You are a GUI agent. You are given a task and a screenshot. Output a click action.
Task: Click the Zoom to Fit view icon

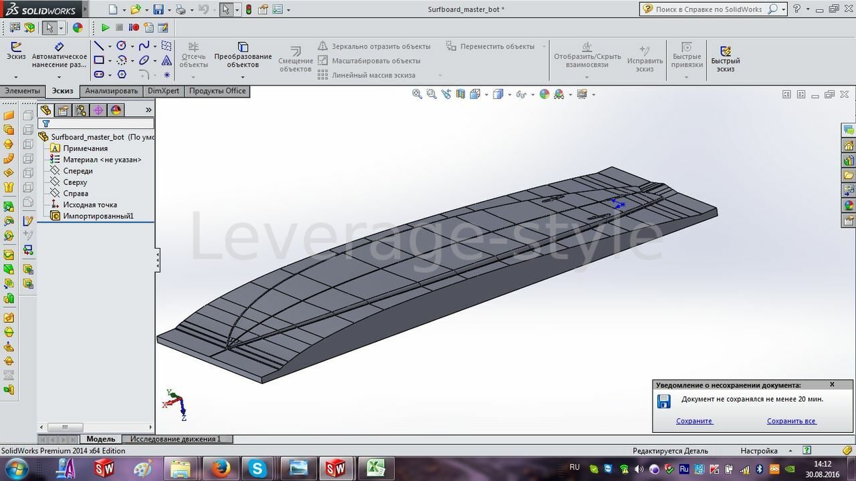coord(417,94)
